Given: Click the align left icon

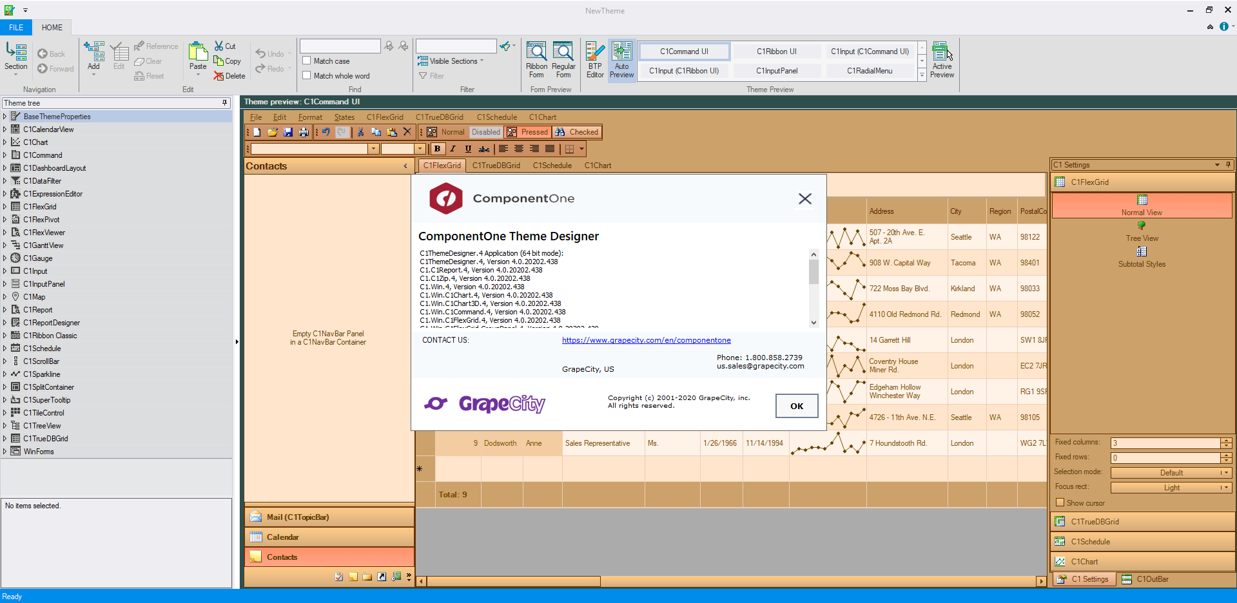Looking at the screenshot, I should (x=503, y=149).
